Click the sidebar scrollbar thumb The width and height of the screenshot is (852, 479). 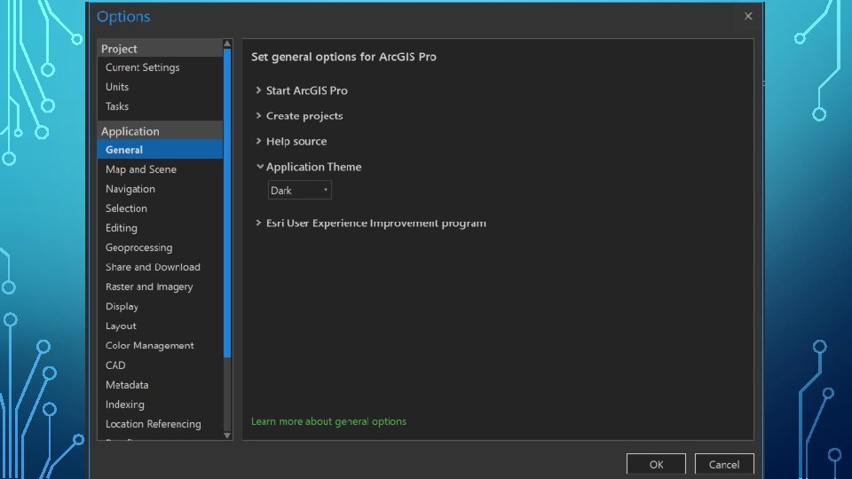[227, 202]
